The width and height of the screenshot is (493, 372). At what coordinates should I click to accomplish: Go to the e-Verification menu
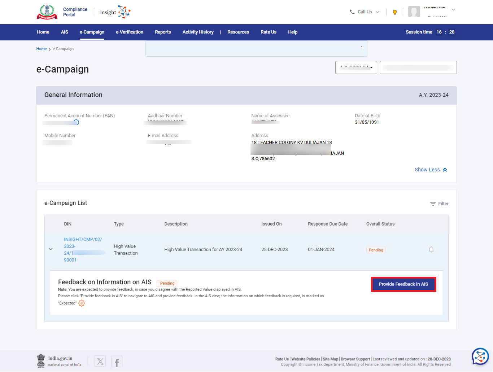pos(130,32)
